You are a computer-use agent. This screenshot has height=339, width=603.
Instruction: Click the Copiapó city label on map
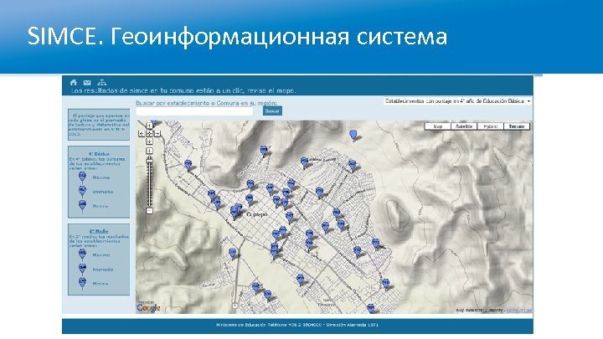[x=257, y=214]
